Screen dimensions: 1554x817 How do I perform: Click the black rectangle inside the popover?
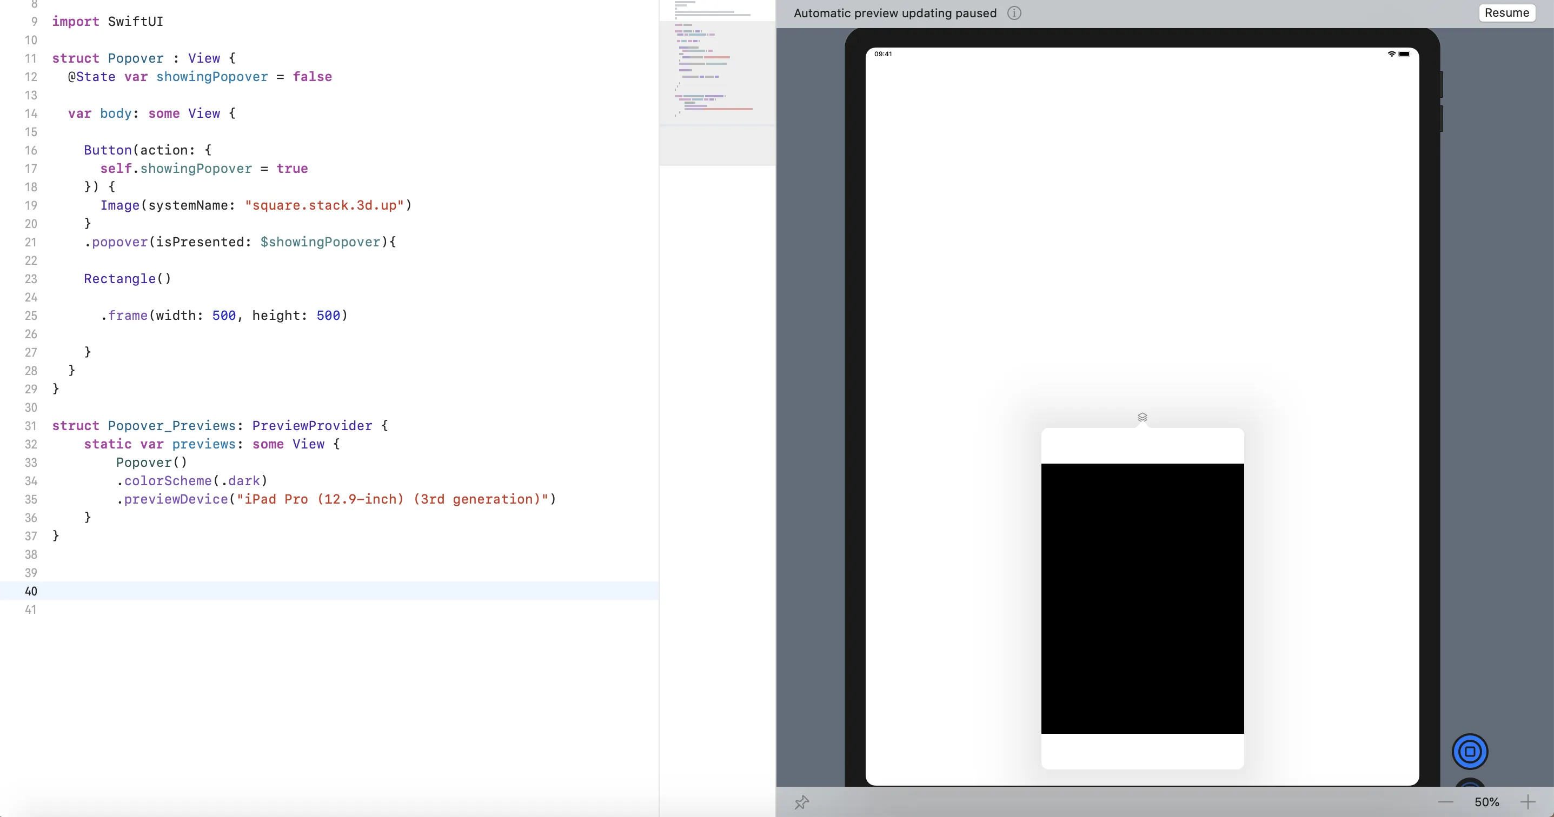point(1142,598)
